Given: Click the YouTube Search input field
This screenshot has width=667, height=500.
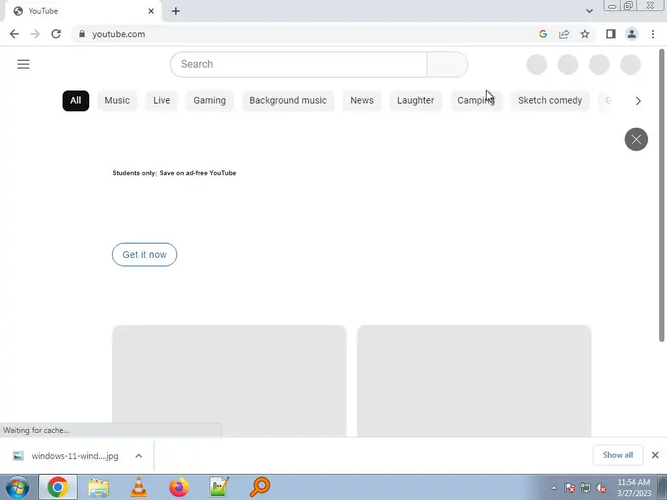Looking at the screenshot, I should point(298,64).
